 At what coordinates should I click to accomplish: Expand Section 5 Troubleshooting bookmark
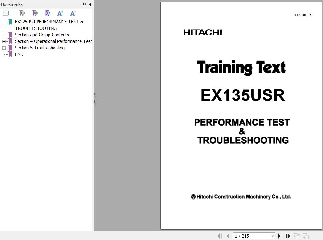point(4,48)
